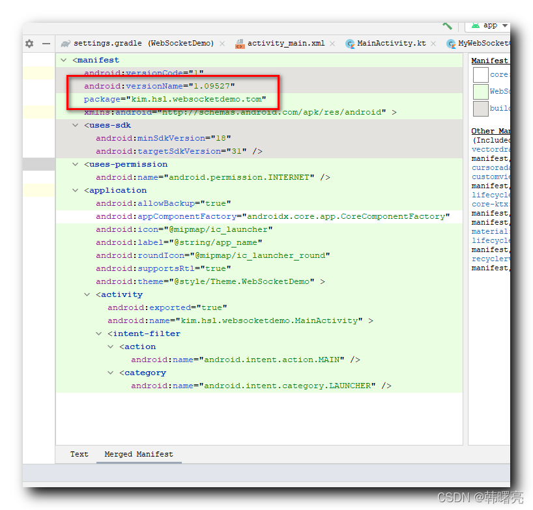Click the android:supportsRtl="true" line
The height and width of the screenshot is (510, 533).
click(163, 269)
